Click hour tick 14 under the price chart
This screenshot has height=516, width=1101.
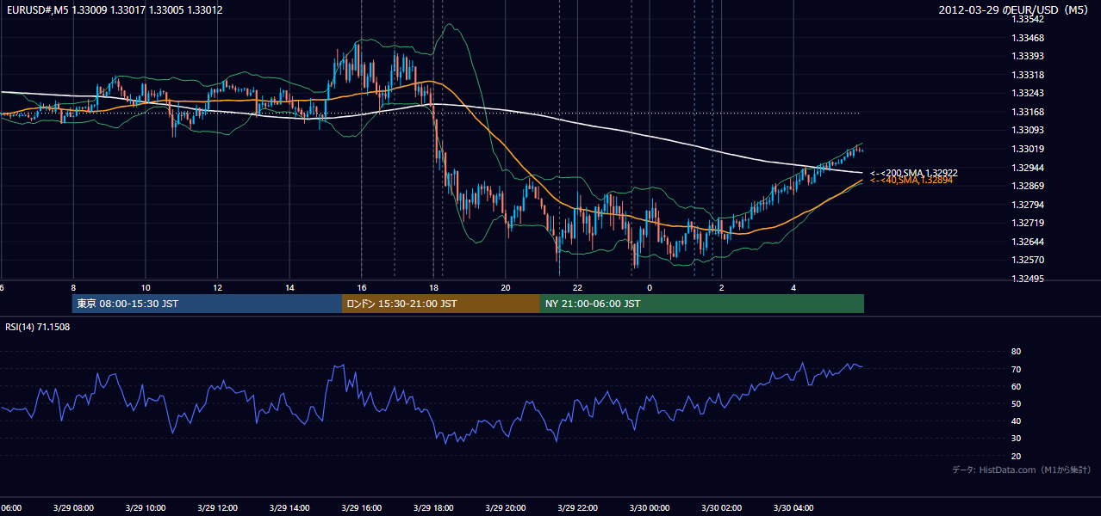pos(289,287)
